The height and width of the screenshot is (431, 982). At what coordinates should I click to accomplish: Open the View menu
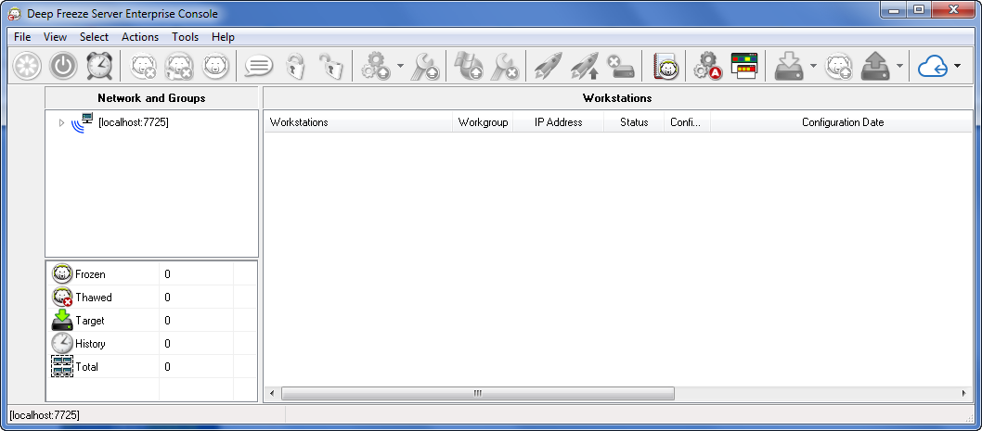click(x=55, y=37)
